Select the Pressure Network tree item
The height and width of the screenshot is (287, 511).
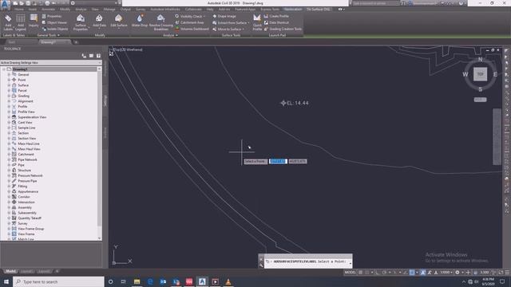click(30, 175)
